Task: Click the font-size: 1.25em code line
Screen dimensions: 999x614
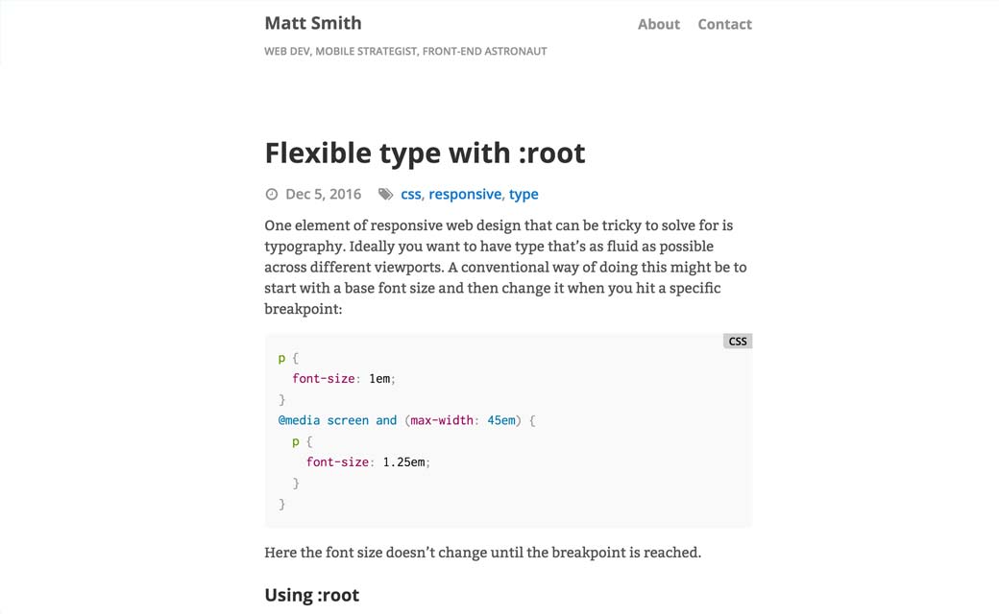Action: coord(368,462)
